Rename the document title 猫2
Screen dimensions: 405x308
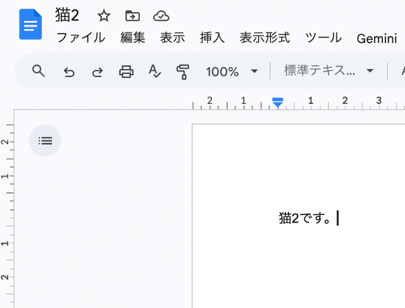pyautogui.click(x=67, y=15)
